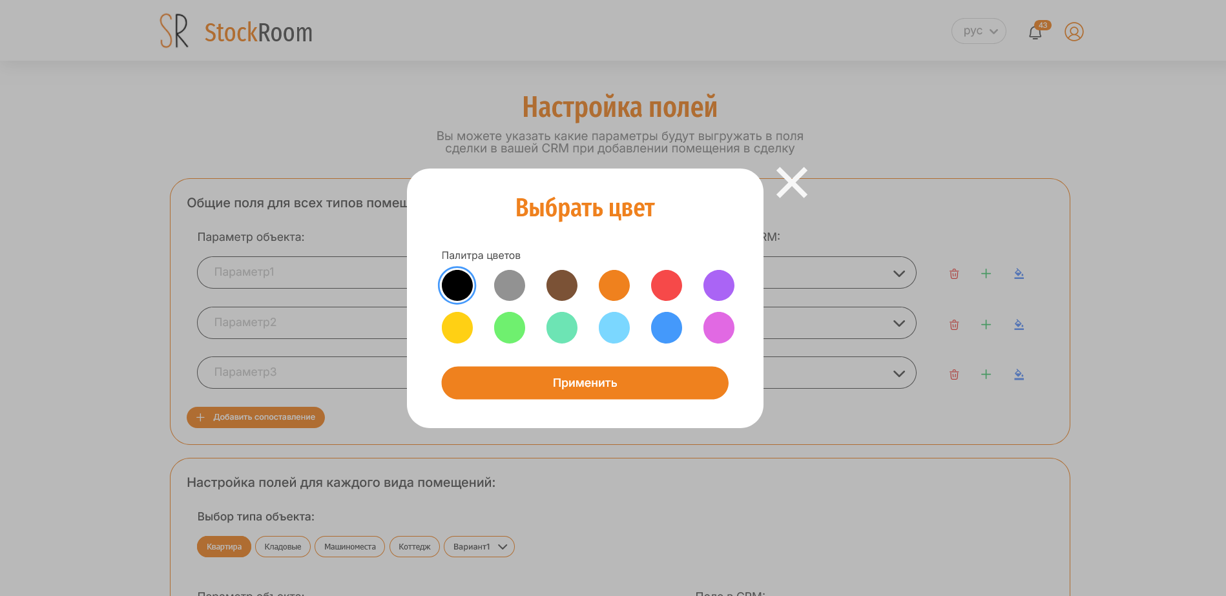Select light sky blue color swatch

click(614, 328)
